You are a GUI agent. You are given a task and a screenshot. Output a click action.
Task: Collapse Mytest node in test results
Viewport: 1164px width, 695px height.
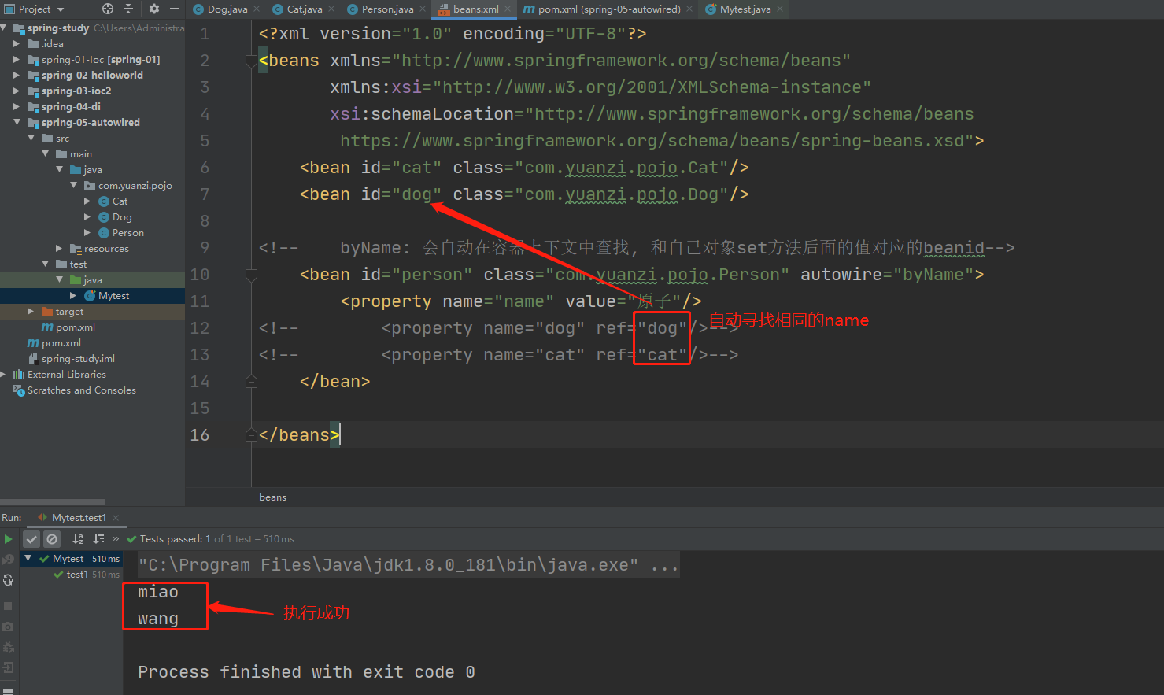point(28,559)
